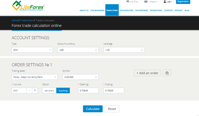Increase volume with the plus button
This screenshot has width=199, height=116.
point(35,90)
